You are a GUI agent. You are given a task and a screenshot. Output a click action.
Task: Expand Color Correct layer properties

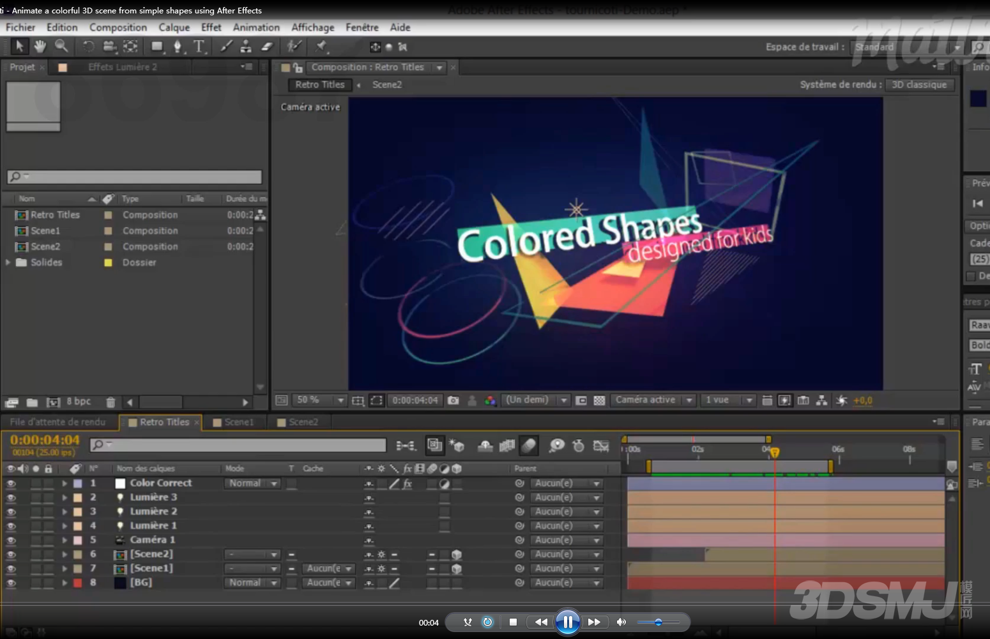[65, 484]
